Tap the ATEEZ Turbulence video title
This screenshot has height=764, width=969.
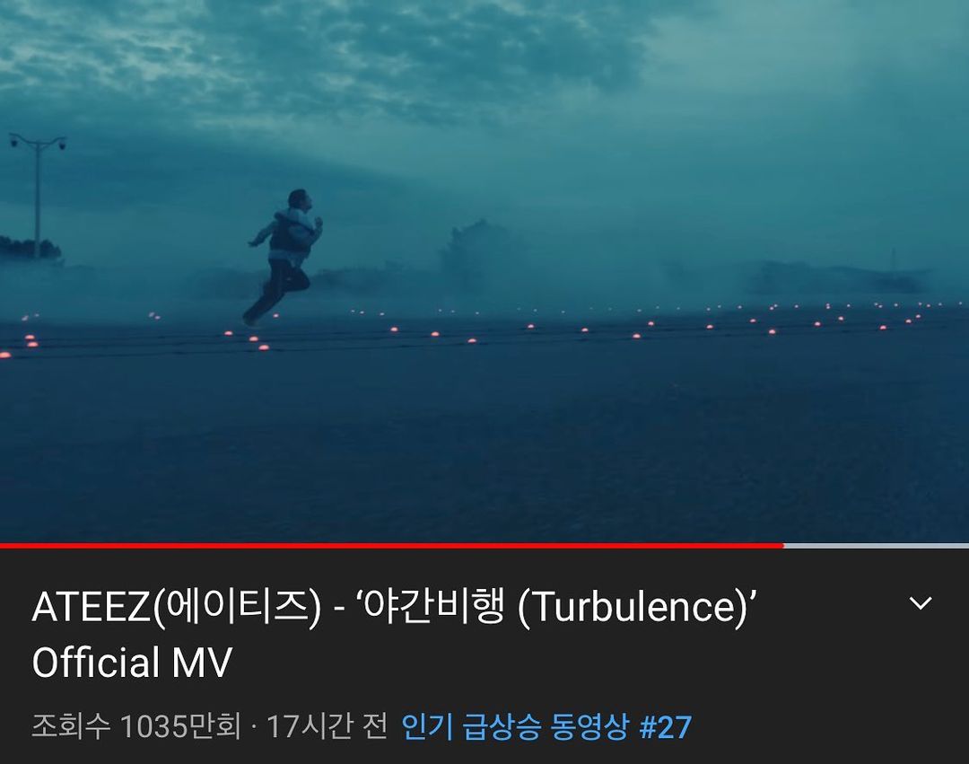point(394,634)
